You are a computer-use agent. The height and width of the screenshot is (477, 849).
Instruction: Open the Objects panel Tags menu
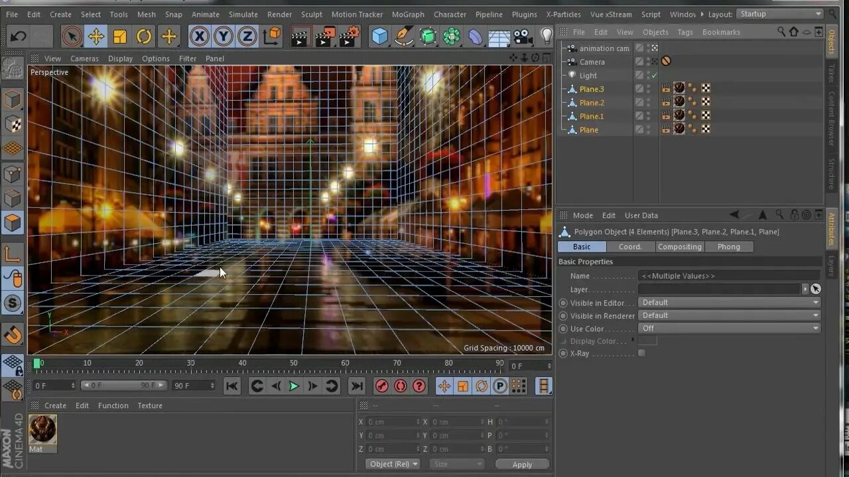(x=685, y=32)
